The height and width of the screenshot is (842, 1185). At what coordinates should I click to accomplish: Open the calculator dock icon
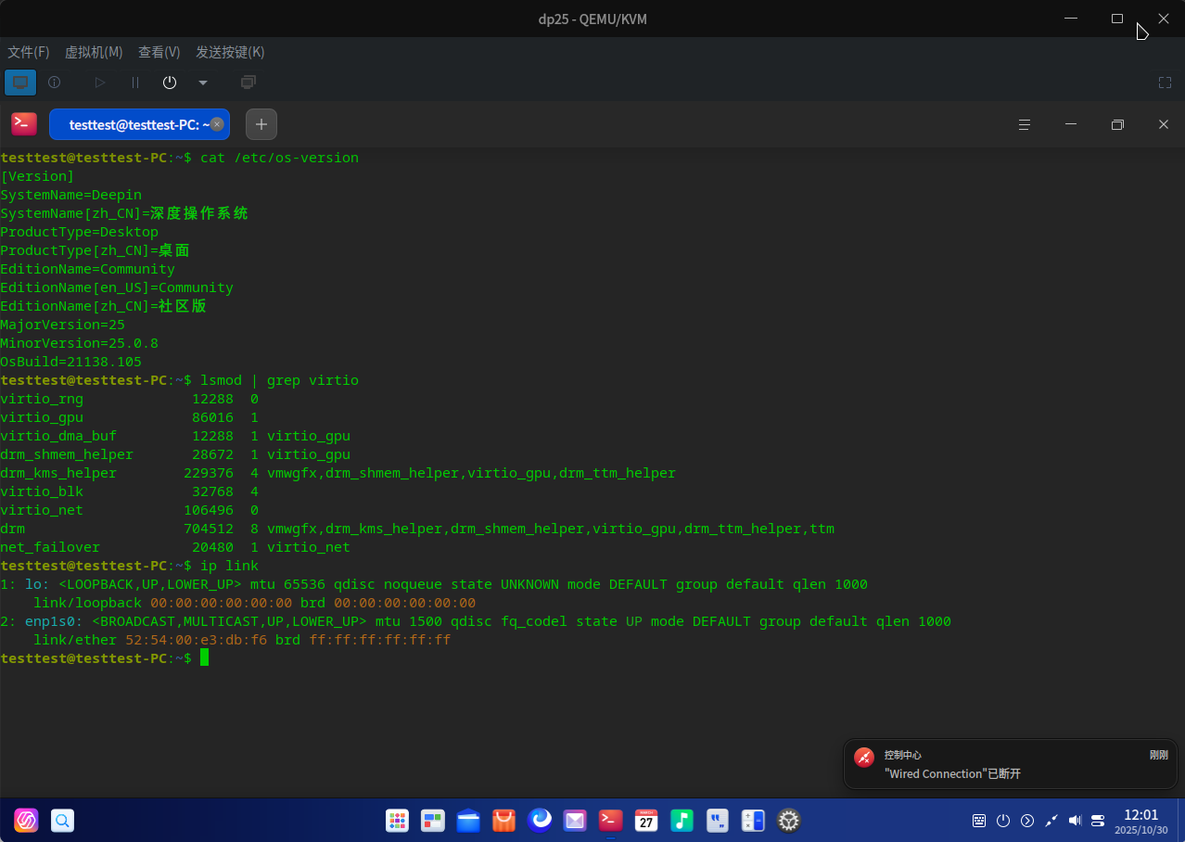tap(753, 821)
